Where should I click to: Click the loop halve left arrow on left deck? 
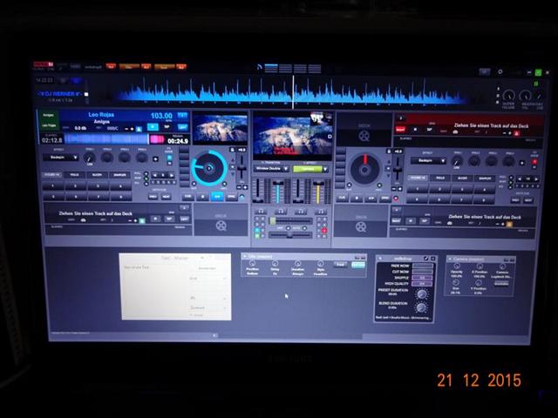(x=155, y=175)
